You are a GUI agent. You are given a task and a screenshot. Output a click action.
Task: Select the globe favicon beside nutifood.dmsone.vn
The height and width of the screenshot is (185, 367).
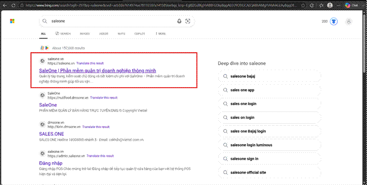pyautogui.click(x=42, y=95)
